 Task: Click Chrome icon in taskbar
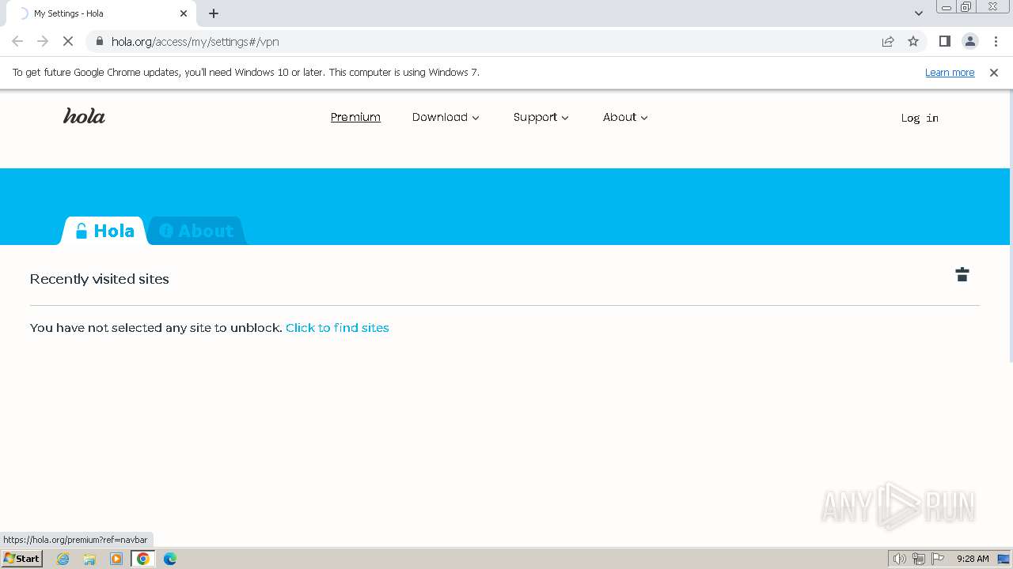(143, 559)
